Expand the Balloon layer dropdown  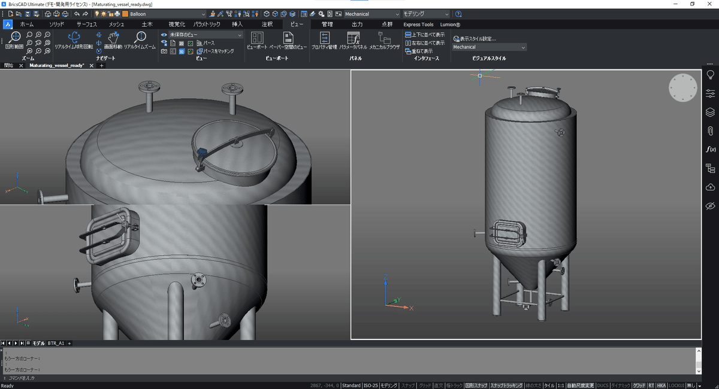click(x=203, y=14)
